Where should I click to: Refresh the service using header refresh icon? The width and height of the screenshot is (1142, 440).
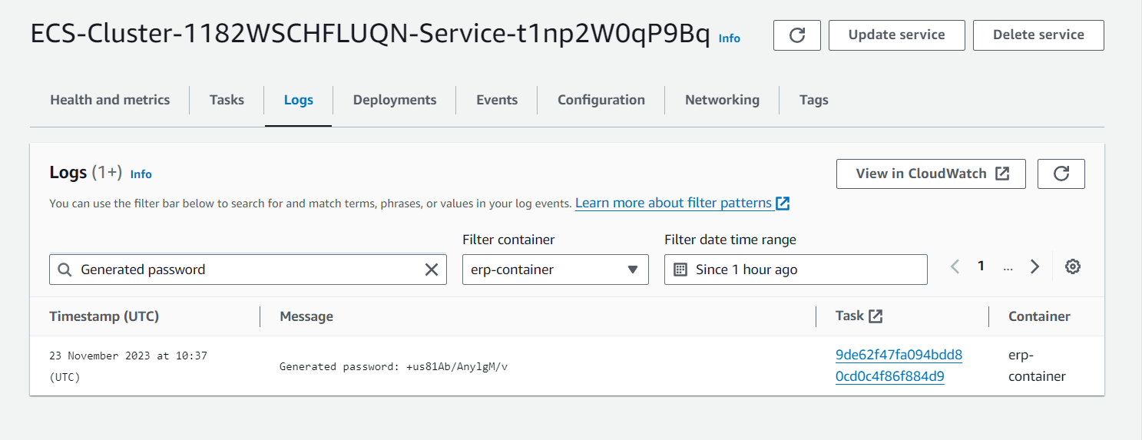coord(797,35)
